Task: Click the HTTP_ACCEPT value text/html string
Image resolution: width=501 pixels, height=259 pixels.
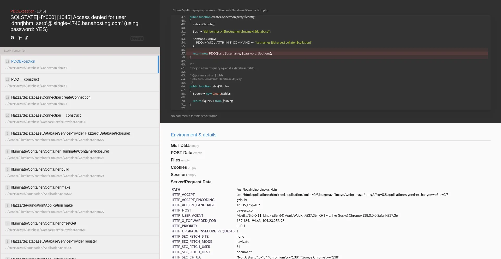Action: pos(342,195)
